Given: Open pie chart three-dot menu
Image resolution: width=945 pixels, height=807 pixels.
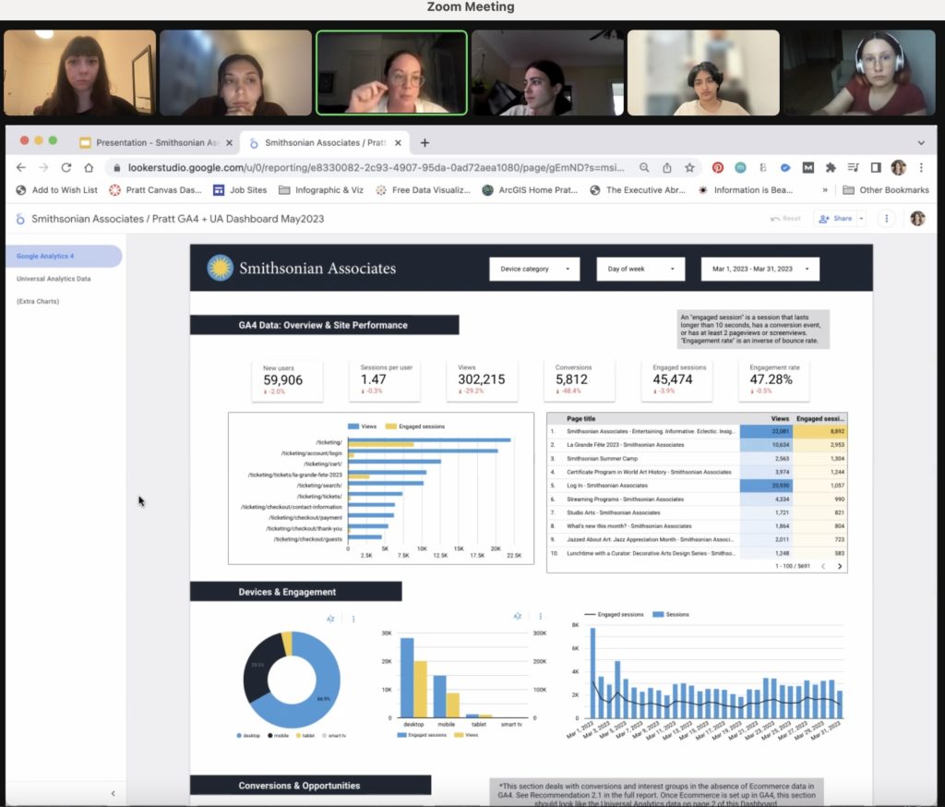Looking at the screenshot, I should (x=353, y=619).
